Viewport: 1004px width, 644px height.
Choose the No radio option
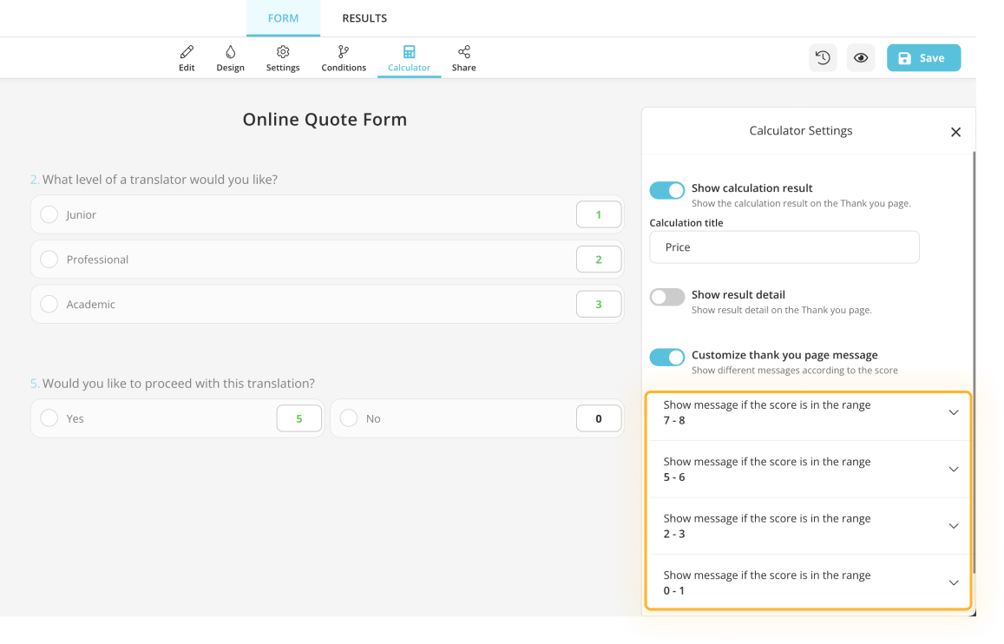[349, 418]
